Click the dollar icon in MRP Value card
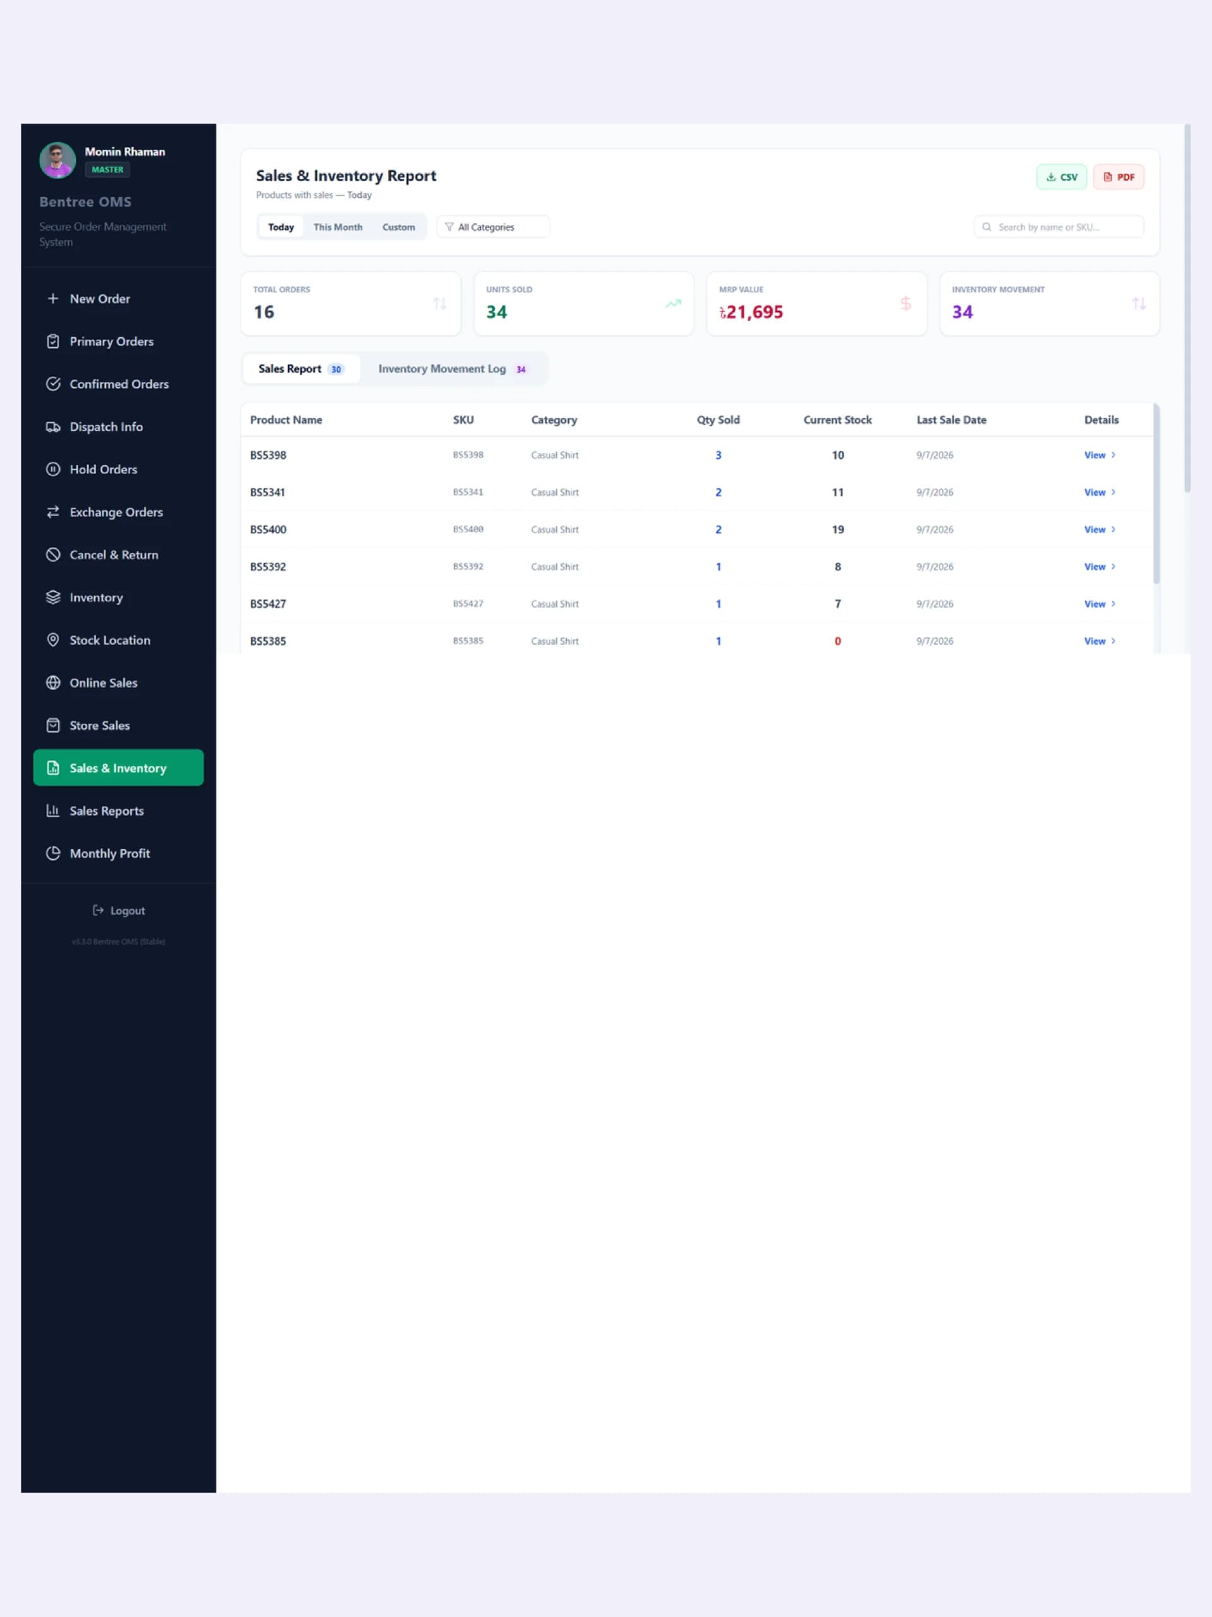The width and height of the screenshot is (1212, 1617). [906, 303]
